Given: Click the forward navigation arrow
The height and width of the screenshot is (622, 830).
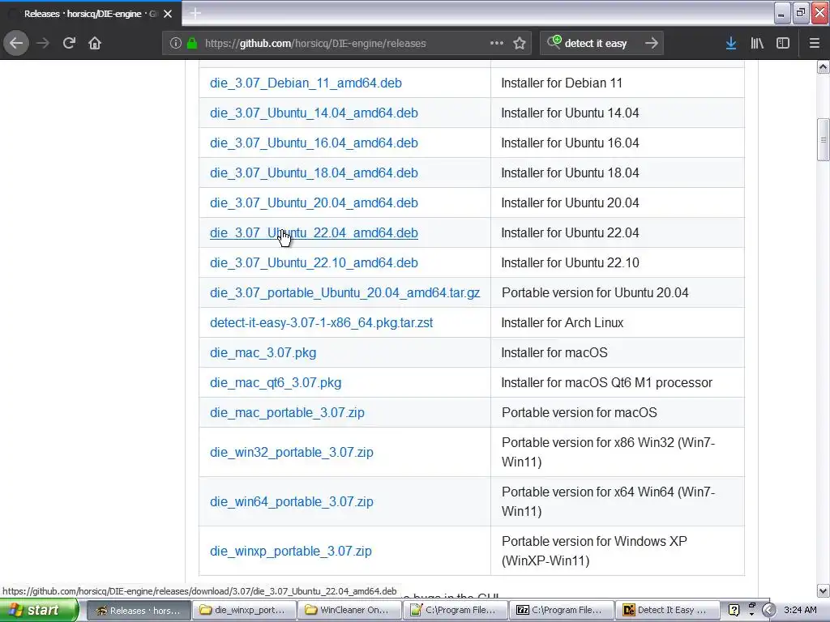Looking at the screenshot, I should coord(43,44).
